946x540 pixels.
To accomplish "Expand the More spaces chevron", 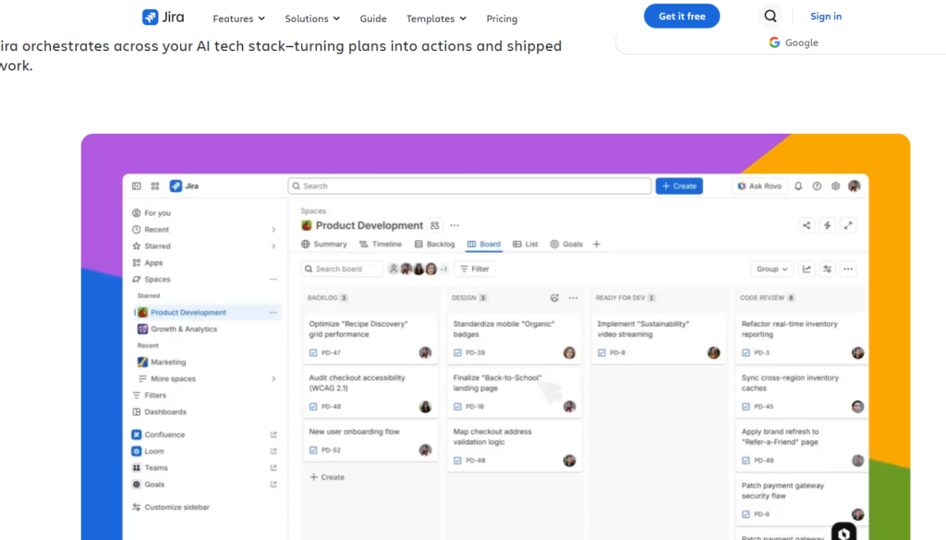I will (x=273, y=378).
